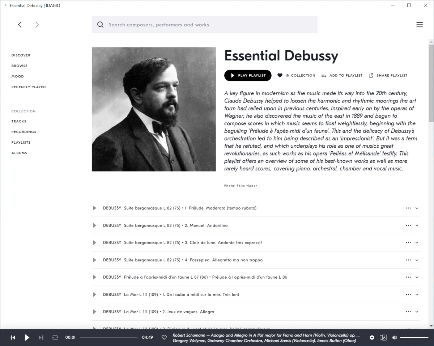Play Suite bergamasque 1. Prélude track
Viewport: 434px width, 346px height.
point(94,208)
